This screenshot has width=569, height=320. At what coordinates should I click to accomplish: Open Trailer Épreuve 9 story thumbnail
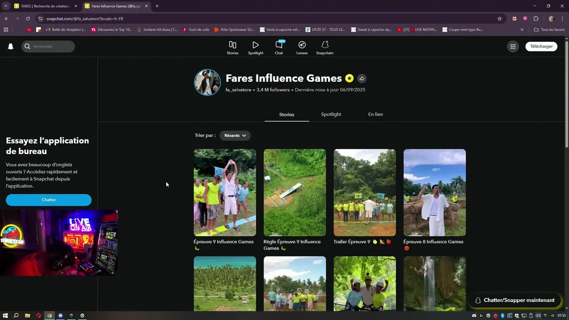(365, 192)
